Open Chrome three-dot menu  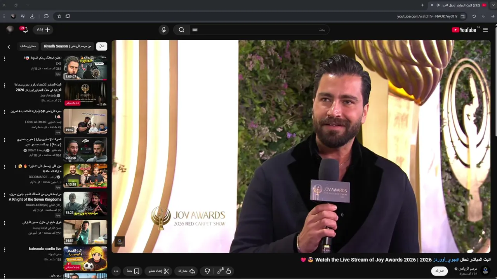(x=4, y=16)
